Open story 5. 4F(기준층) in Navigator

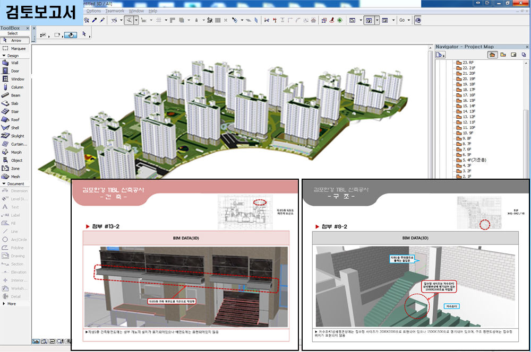tap(472, 160)
